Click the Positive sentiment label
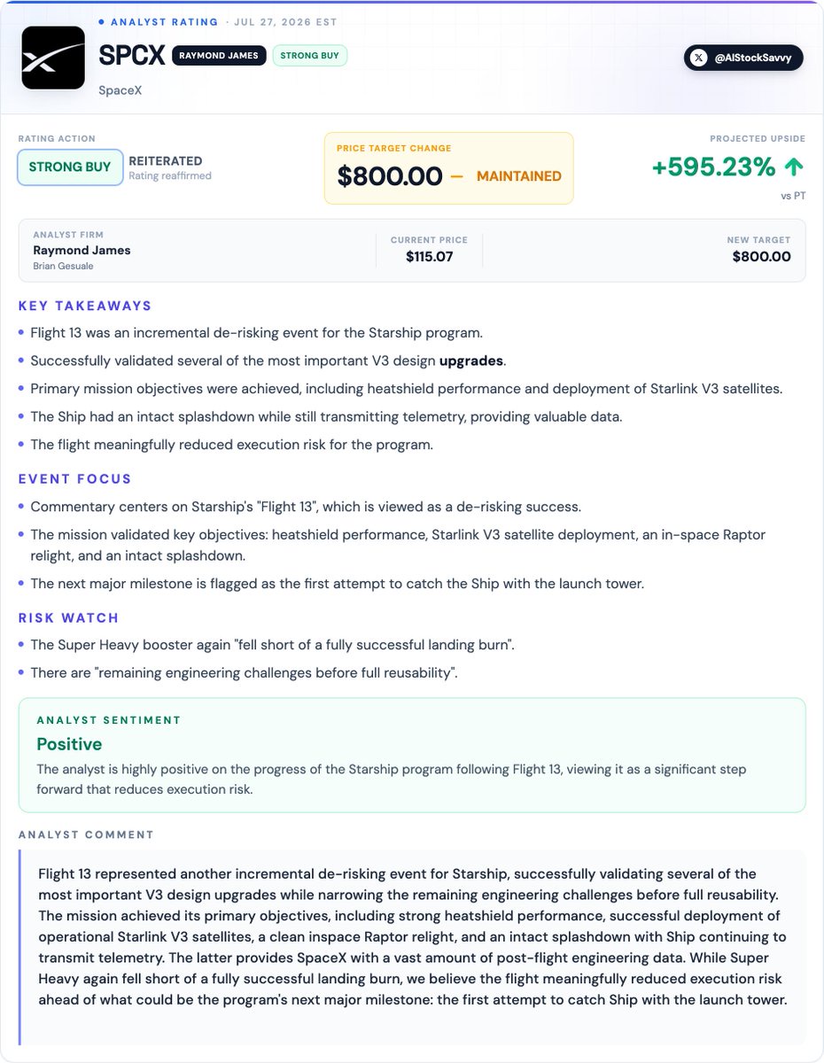Screen dimensions: 824x1063 coord(69,744)
